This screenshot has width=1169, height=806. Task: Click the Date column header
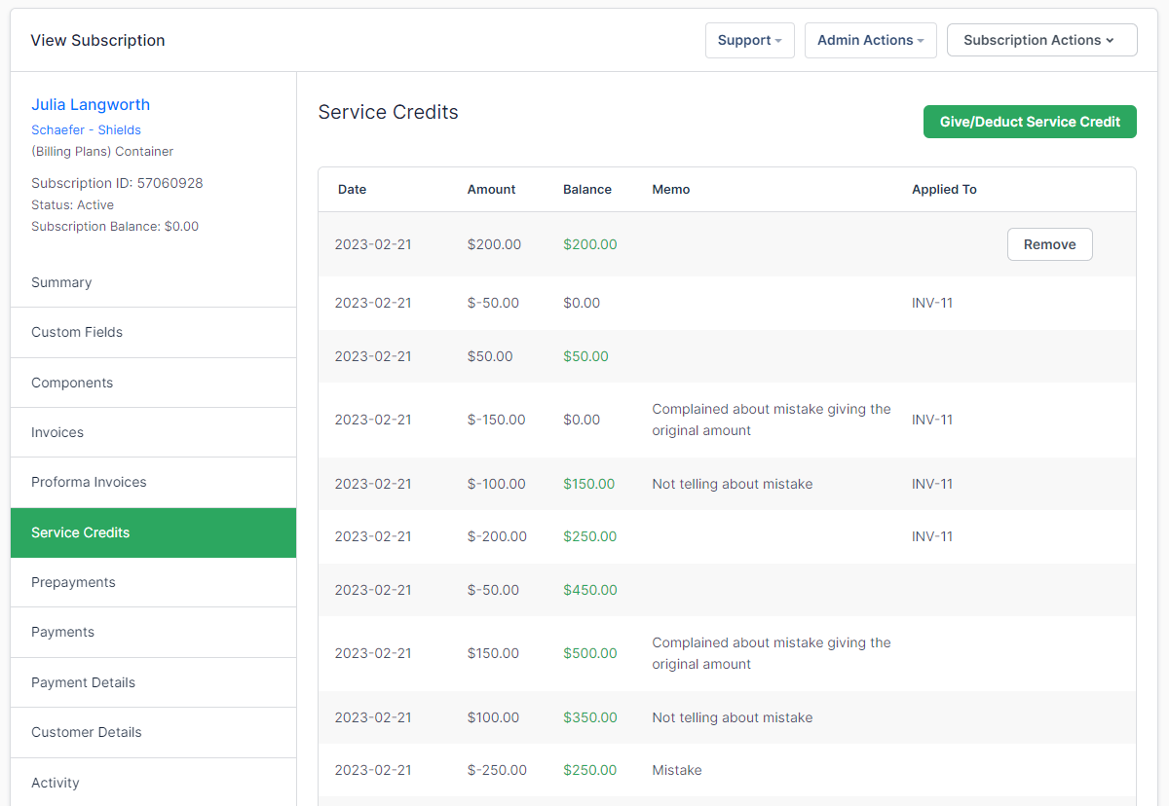(352, 189)
